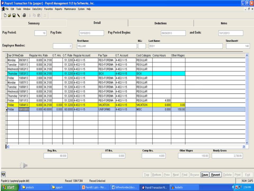Screen dimensions: 254x191
Task: Click the horizontal scrollbar left arrow
Action: click(8, 146)
